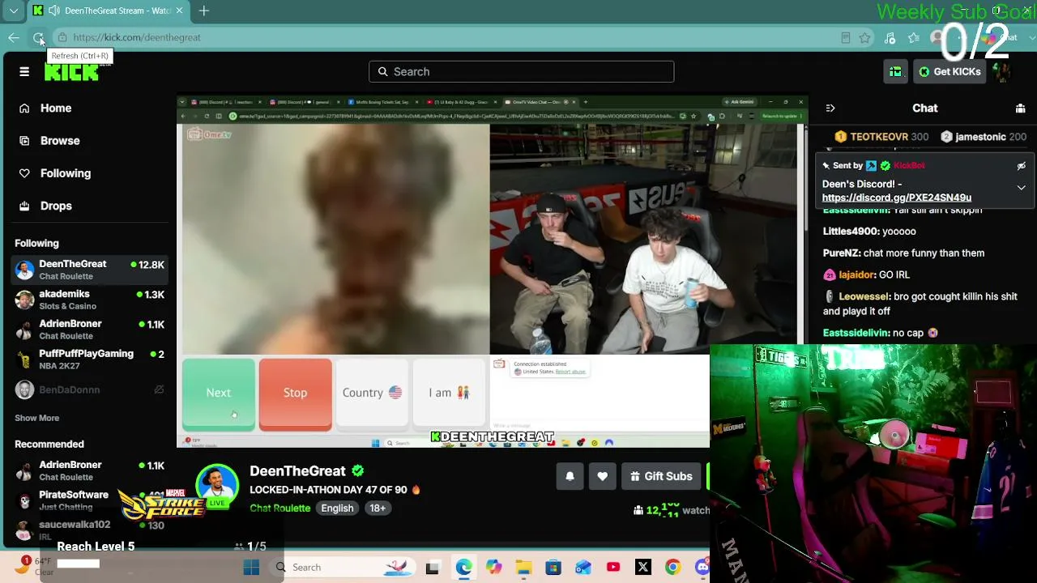The height and width of the screenshot is (583, 1037).
Task: Mute the tab via speaker icon
Action: point(53,11)
